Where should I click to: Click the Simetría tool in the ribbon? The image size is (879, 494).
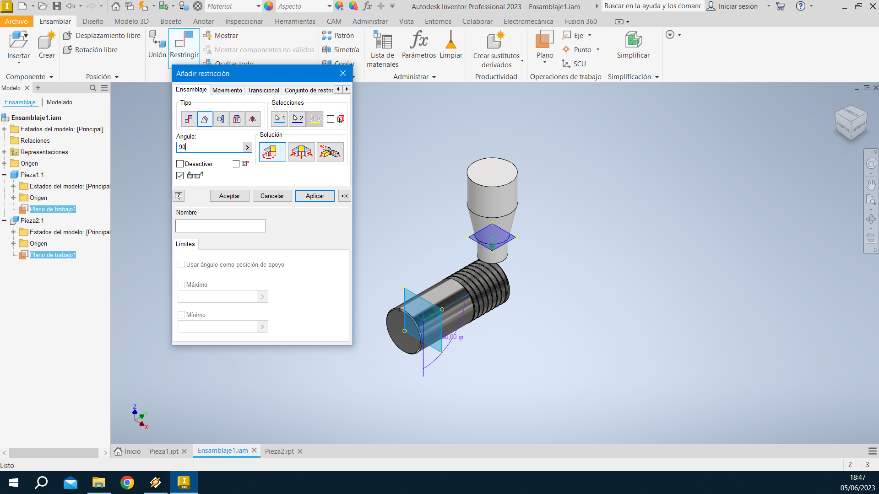(341, 49)
